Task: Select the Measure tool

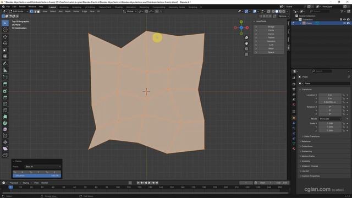Action: (x=5, y=70)
